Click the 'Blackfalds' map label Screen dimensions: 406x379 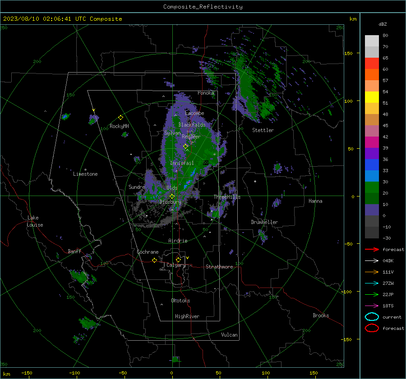click(192, 125)
